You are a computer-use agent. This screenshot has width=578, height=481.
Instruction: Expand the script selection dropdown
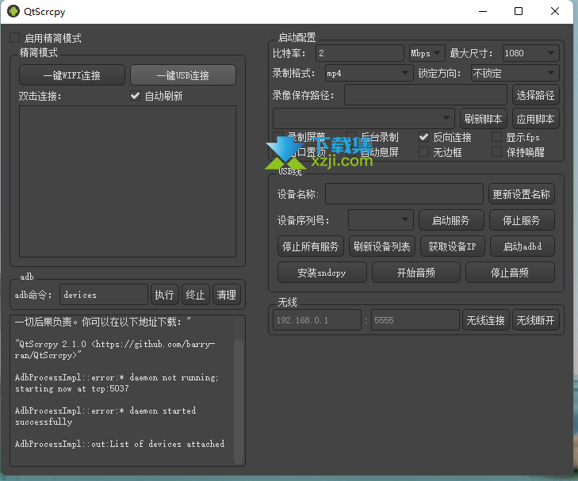pos(363,118)
